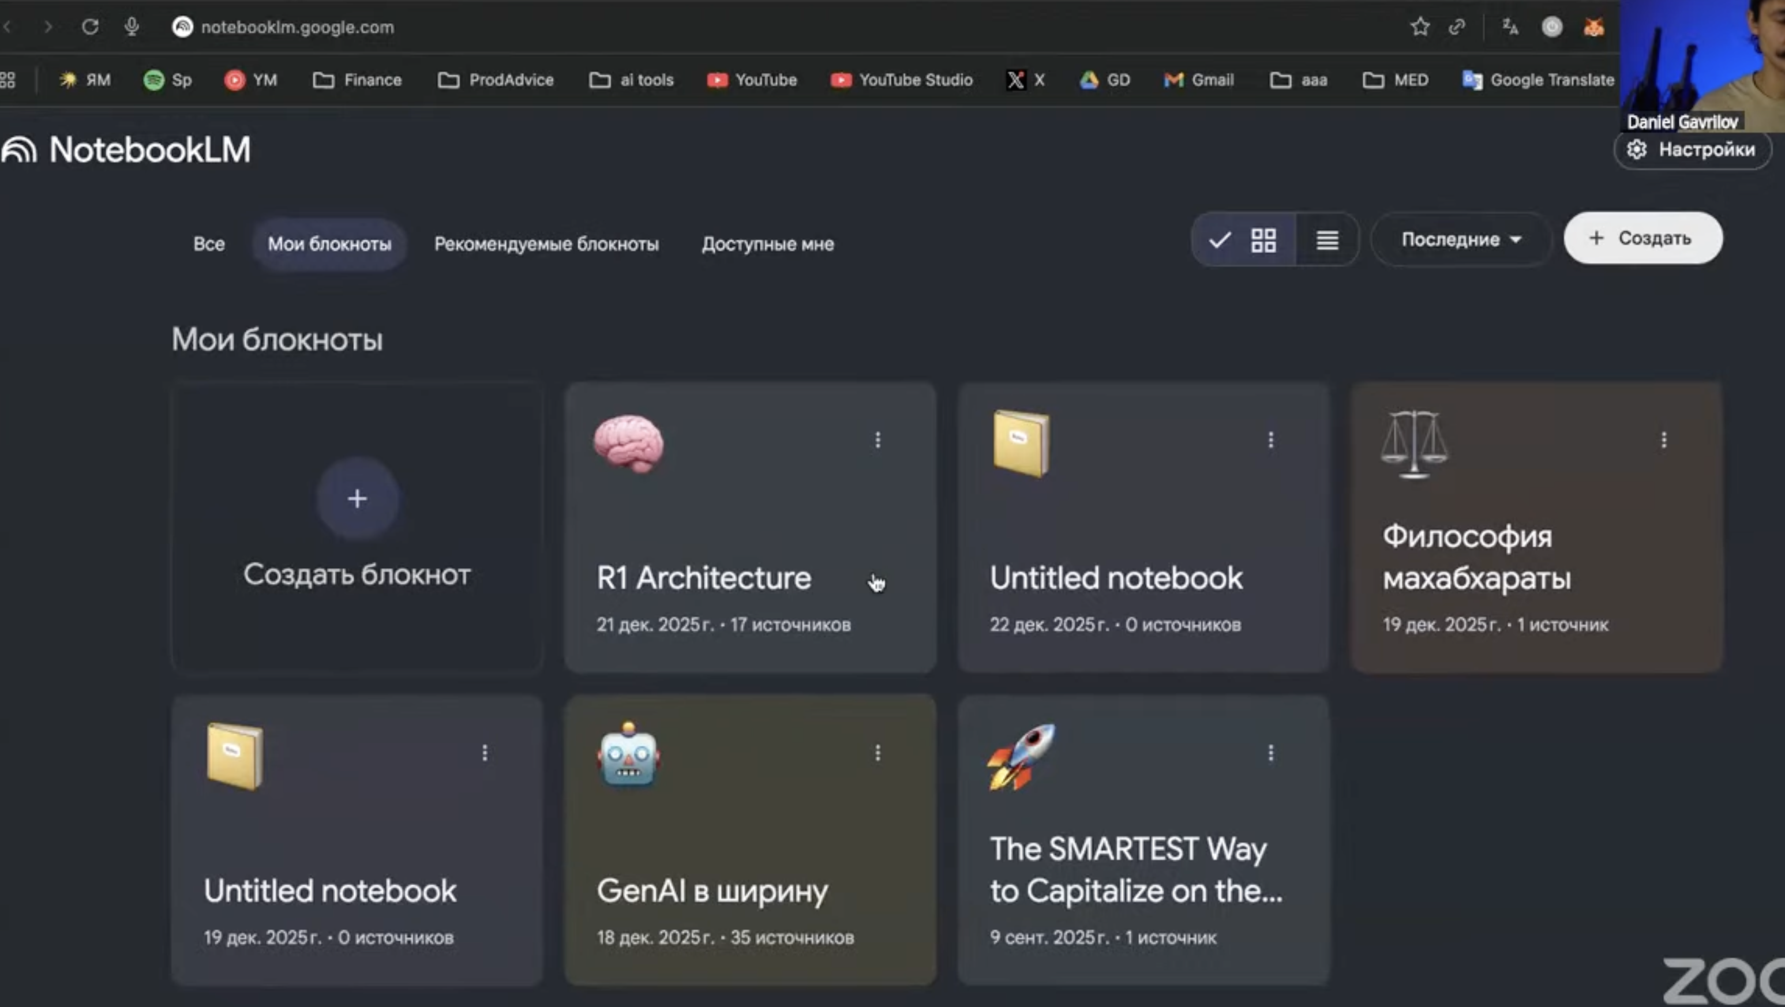Click robot icon on GenAI notebook
The image size is (1785, 1007).
628,756
